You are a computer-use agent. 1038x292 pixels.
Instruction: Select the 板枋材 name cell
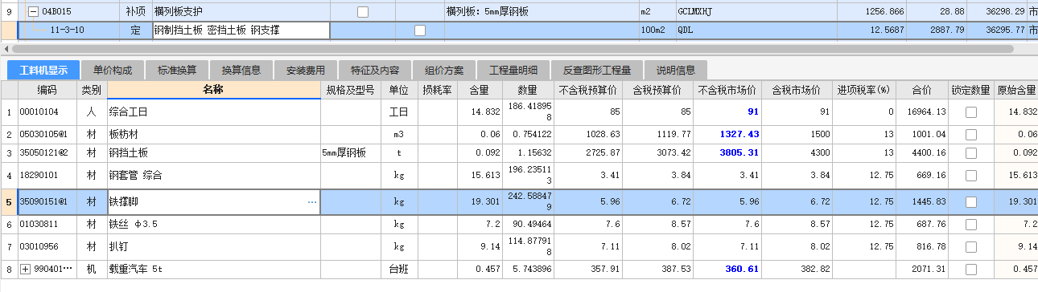[x=213, y=135]
